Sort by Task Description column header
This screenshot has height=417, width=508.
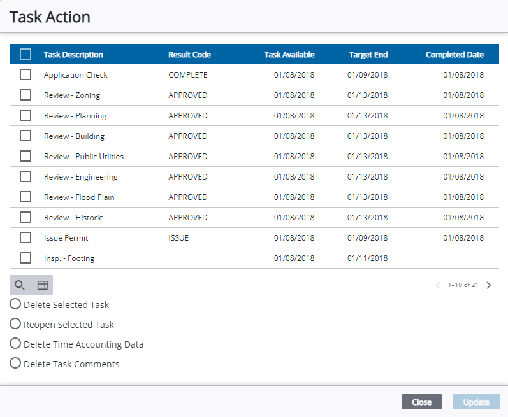pos(73,55)
